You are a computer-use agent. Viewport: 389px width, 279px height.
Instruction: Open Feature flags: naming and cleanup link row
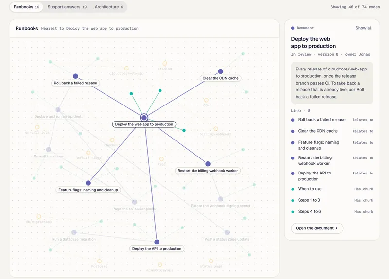pyautogui.click(x=332, y=145)
